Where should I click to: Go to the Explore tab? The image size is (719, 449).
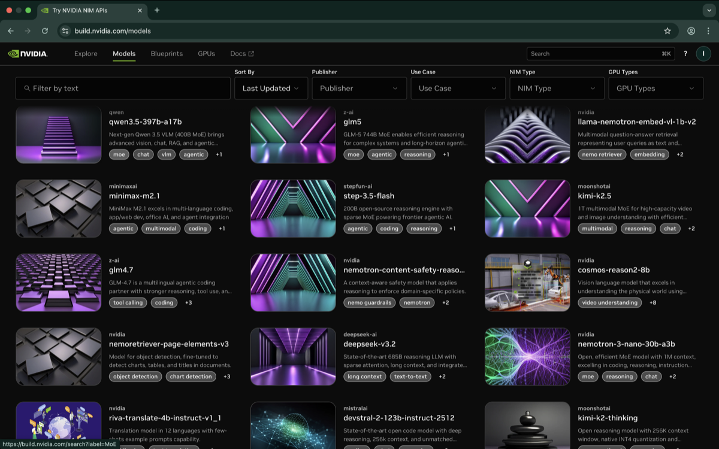(86, 54)
